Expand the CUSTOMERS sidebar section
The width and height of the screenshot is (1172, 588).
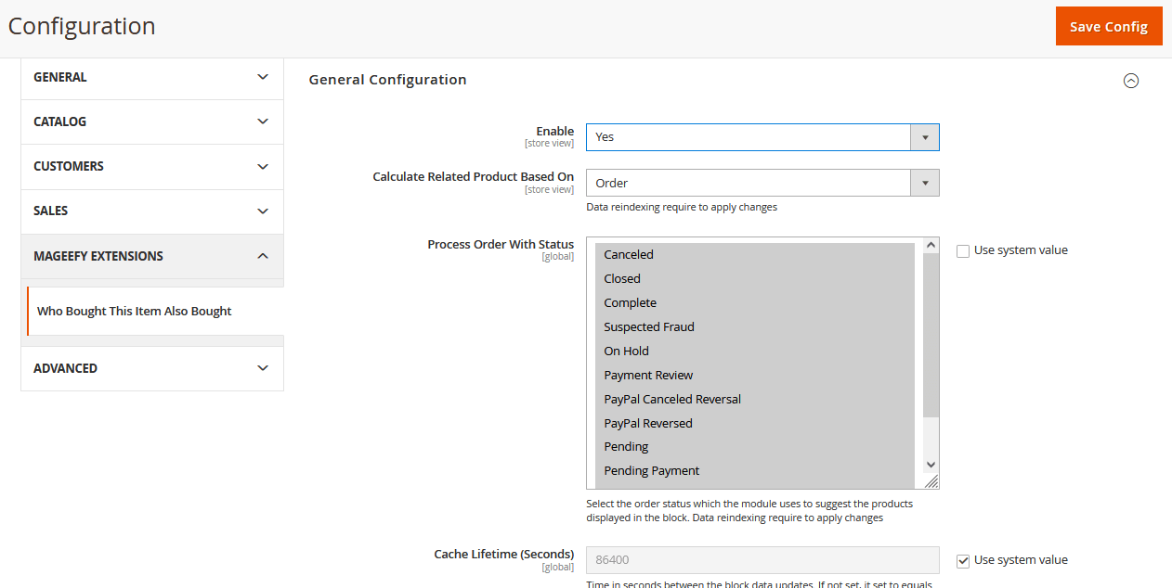click(151, 166)
